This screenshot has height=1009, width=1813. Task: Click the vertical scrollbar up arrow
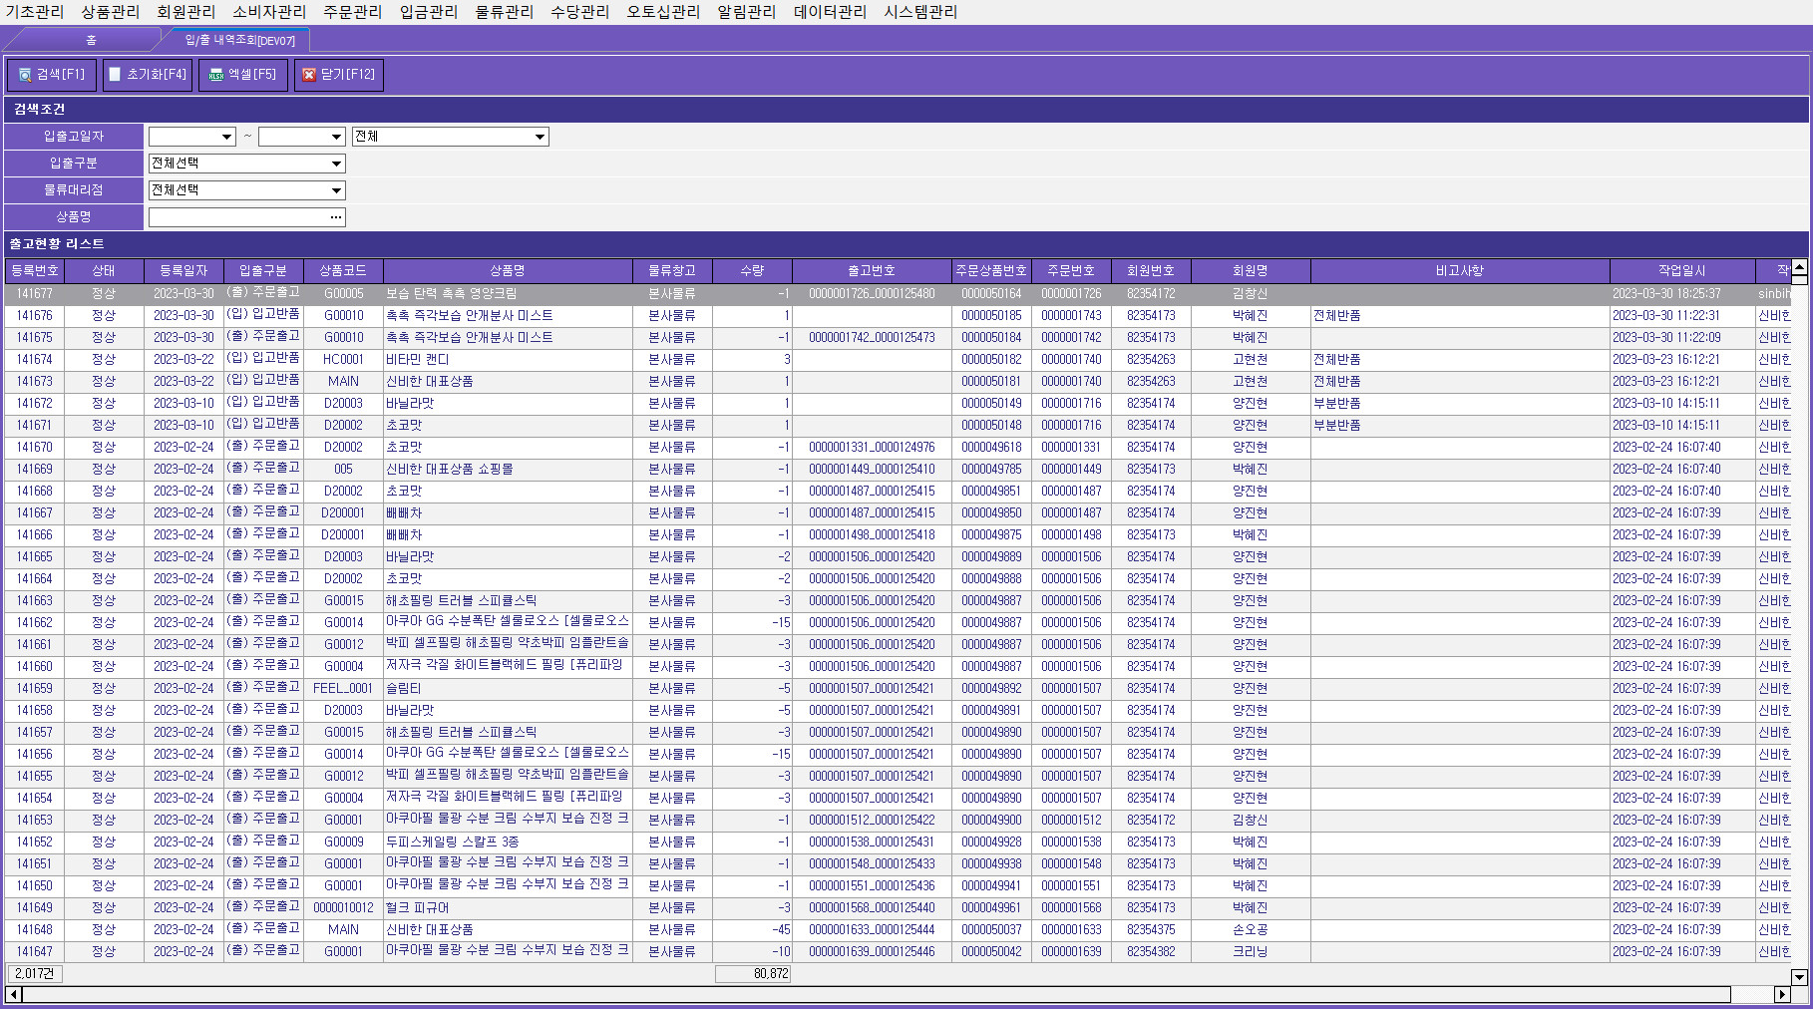(1799, 267)
